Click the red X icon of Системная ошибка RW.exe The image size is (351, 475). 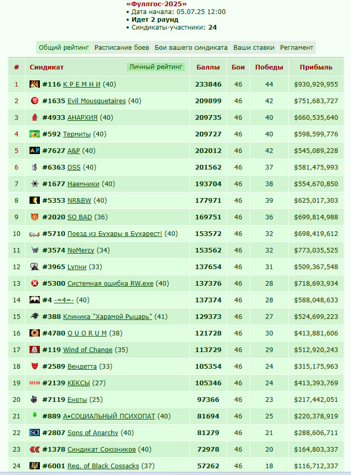35,283
